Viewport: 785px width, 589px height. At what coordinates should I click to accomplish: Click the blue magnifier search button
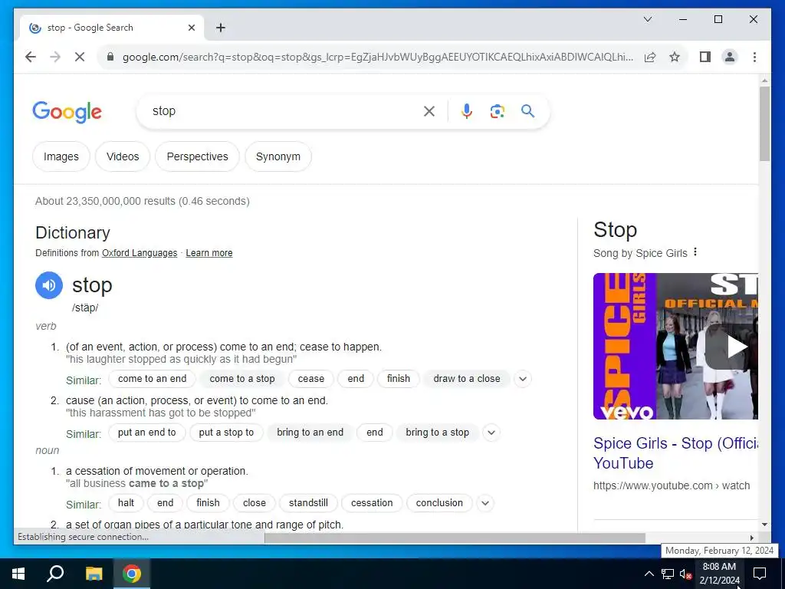[x=527, y=110]
